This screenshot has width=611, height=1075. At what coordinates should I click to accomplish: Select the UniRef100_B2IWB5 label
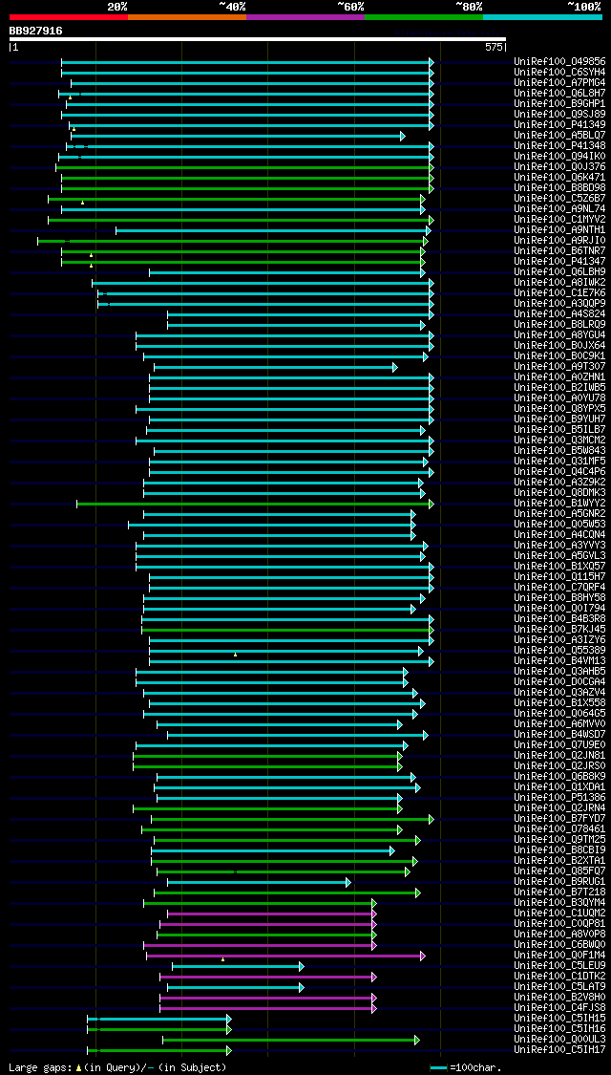(559, 387)
